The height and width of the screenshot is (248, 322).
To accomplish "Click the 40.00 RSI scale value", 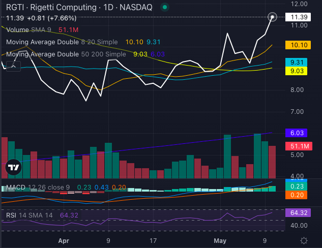I will (299, 226).
